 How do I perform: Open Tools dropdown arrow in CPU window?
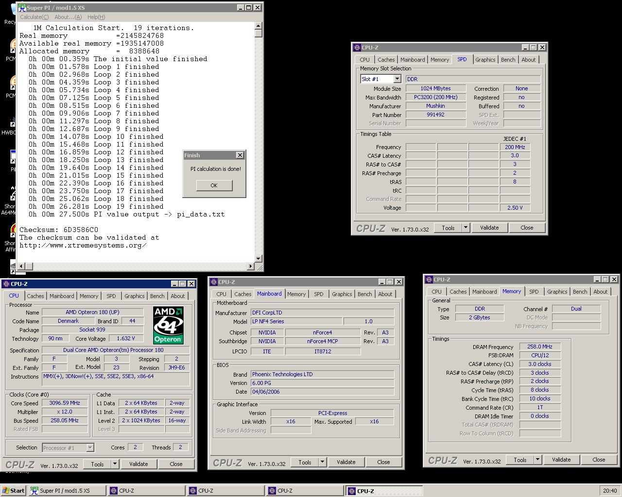click(x=115, y=464)
